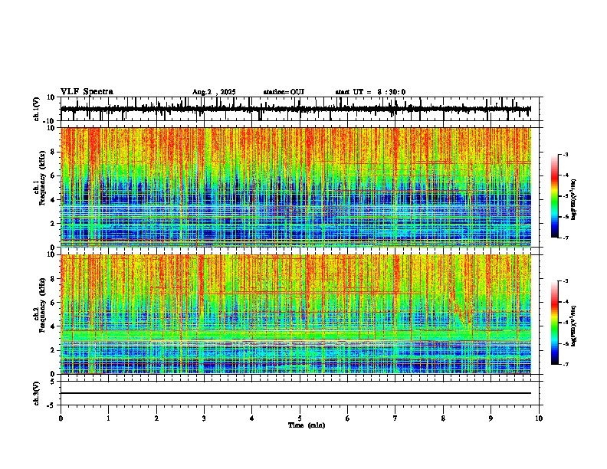Screen dimensions: 607x469
Task: Click the log(PSD) label beside ch.2 colorbar
Action: pos(574,326)
